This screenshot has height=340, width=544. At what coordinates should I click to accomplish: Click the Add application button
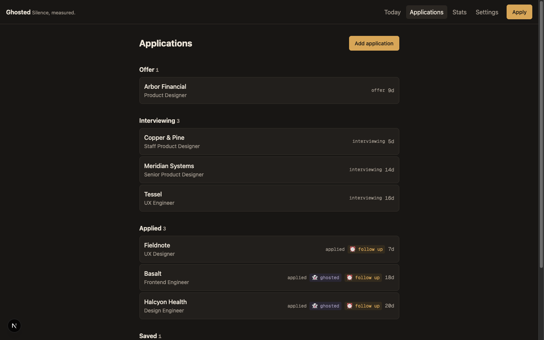[x=374, y=43]
